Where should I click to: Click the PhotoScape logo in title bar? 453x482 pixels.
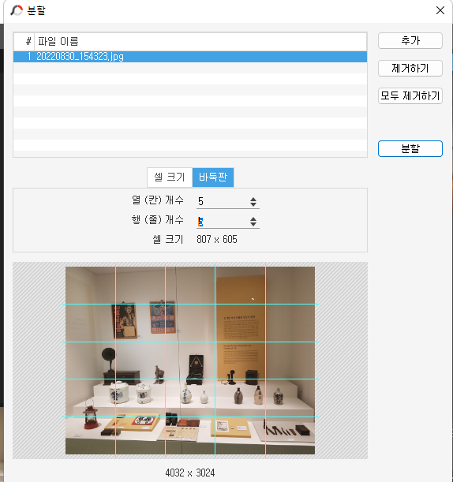(x=17, y=10)
